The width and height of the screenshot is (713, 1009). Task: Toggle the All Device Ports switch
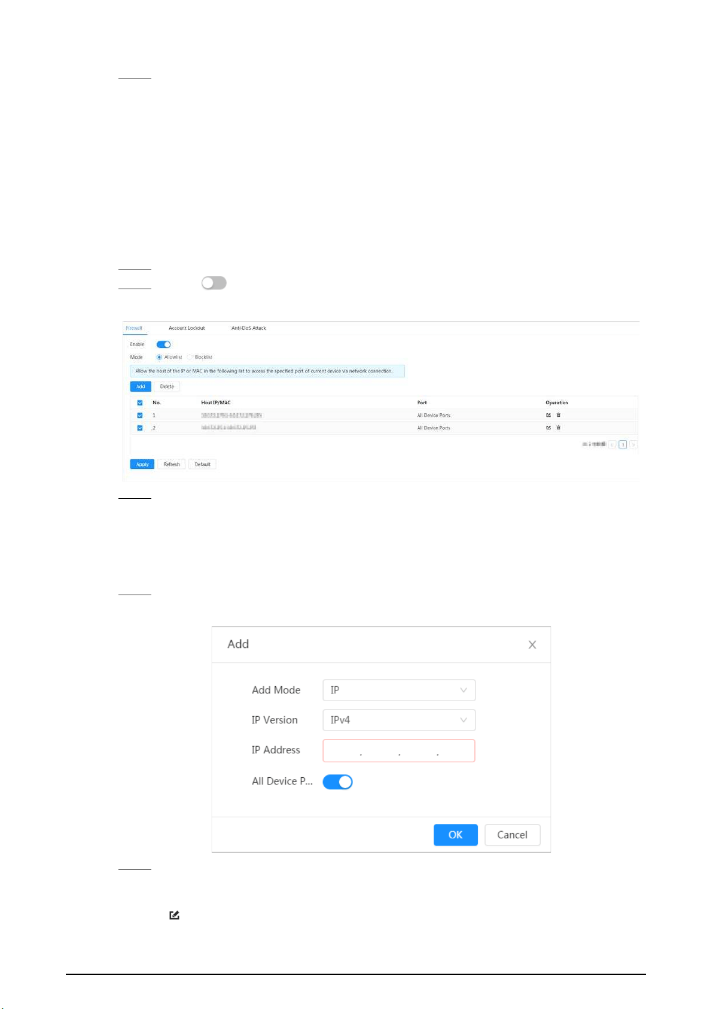(338, 781)
